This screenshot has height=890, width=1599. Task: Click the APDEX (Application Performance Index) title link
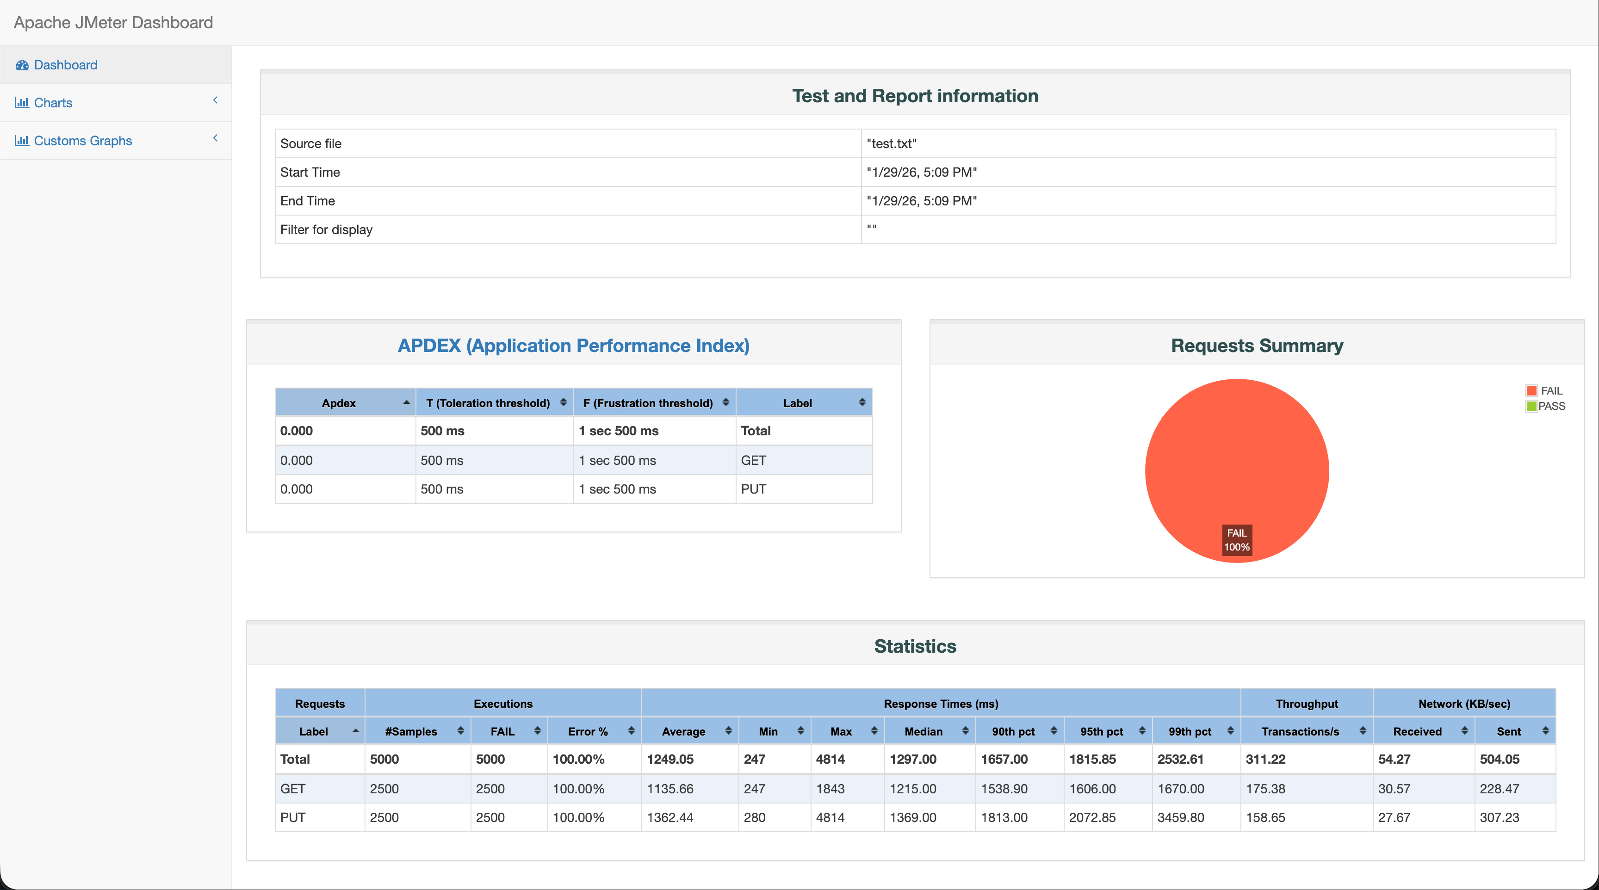coord(573,345)
